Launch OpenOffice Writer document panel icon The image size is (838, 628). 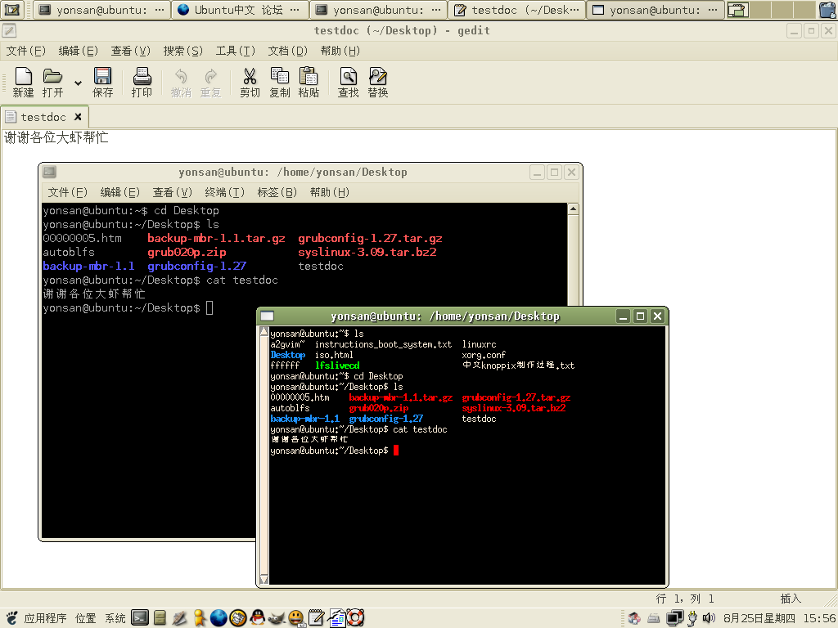(x=336, y=618)
